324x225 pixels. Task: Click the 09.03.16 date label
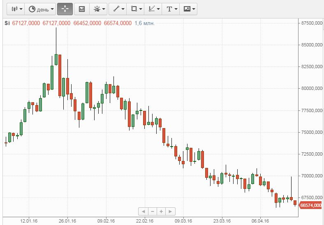coord(183,221)
